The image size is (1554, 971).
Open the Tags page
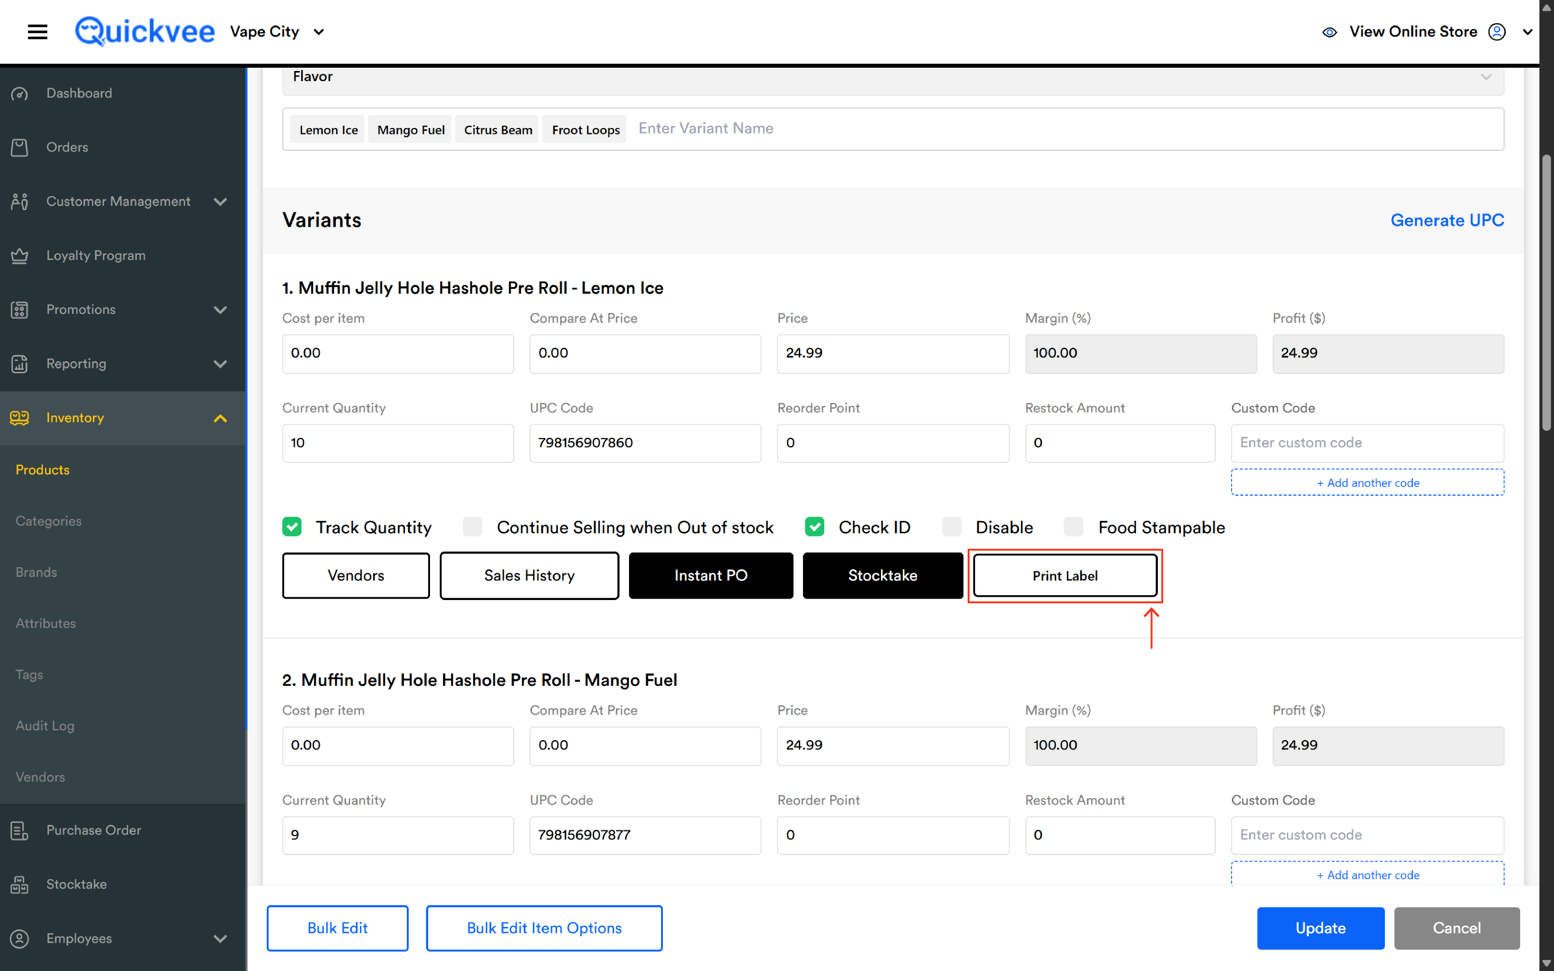[29, 674]
